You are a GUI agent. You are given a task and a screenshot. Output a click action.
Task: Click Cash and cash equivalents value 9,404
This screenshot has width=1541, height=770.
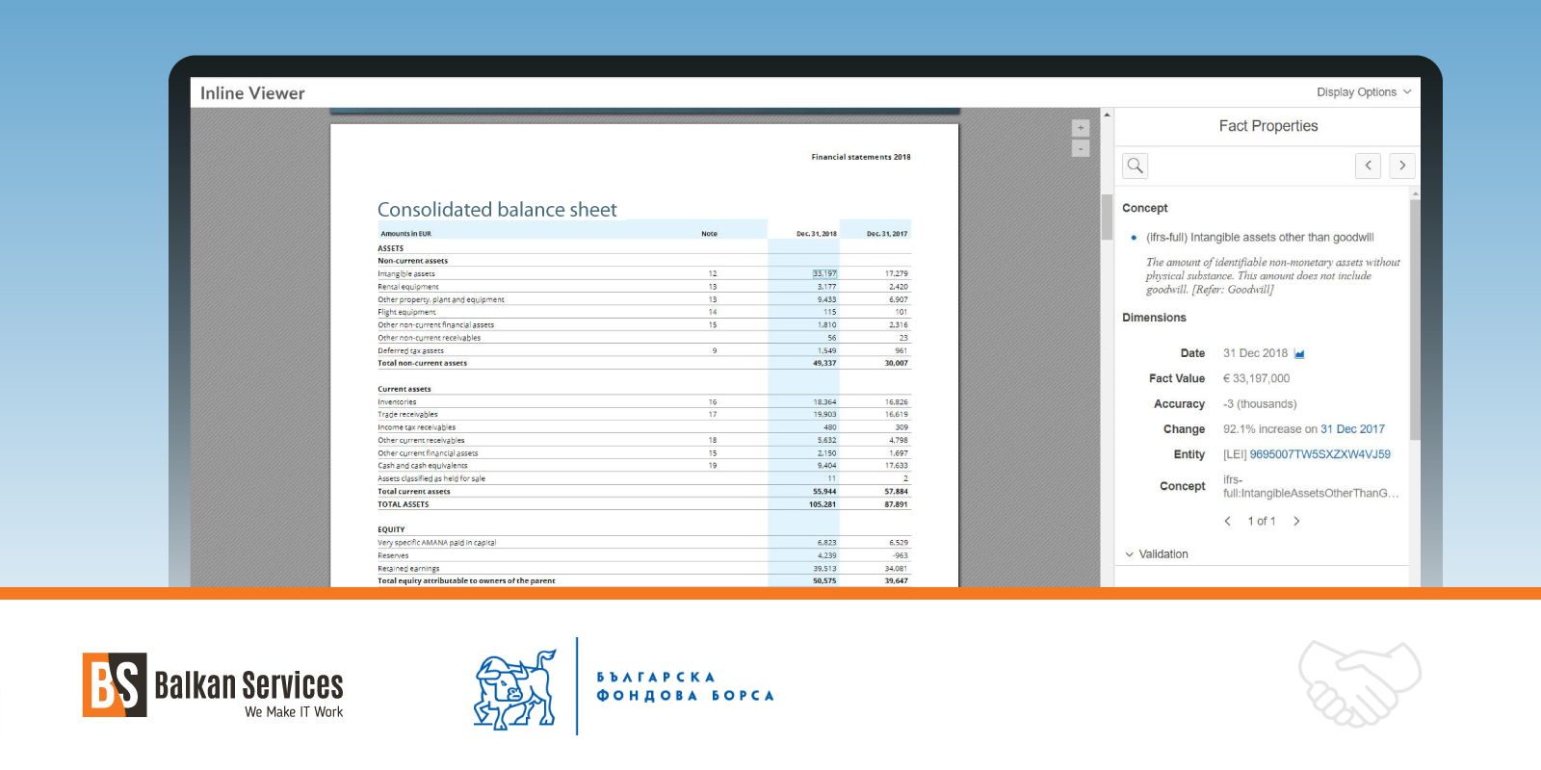[x=826, y=465]
